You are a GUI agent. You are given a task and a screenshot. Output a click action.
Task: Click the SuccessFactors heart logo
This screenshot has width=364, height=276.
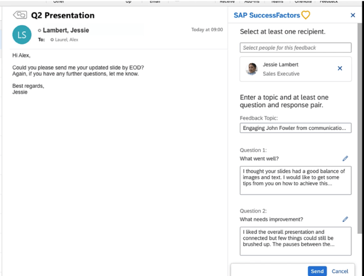tap(306, 15)
